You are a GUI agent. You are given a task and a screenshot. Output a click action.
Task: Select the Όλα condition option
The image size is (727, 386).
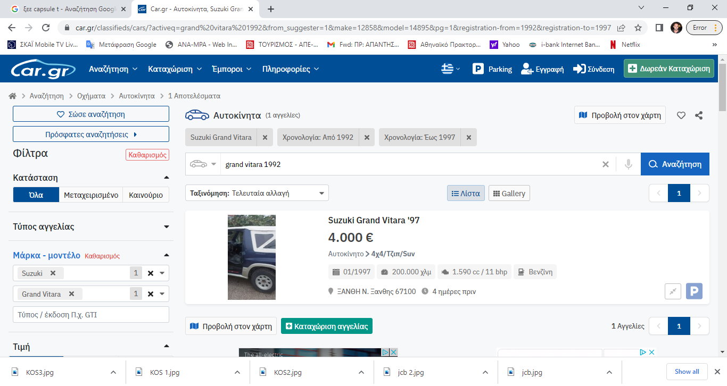coord(36,195)
